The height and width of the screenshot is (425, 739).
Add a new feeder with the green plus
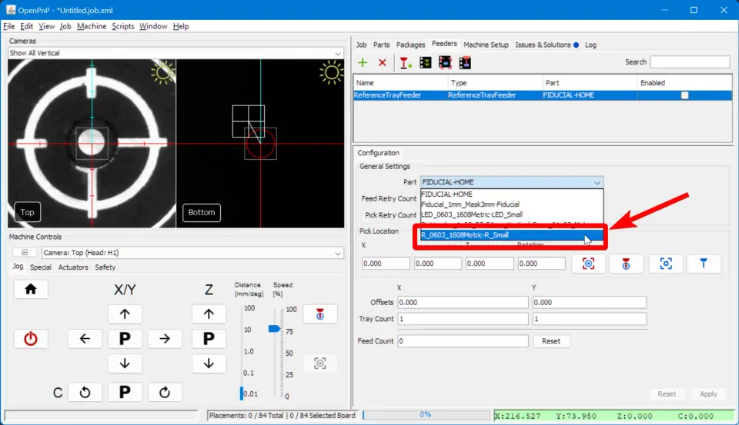pos(363,62)
